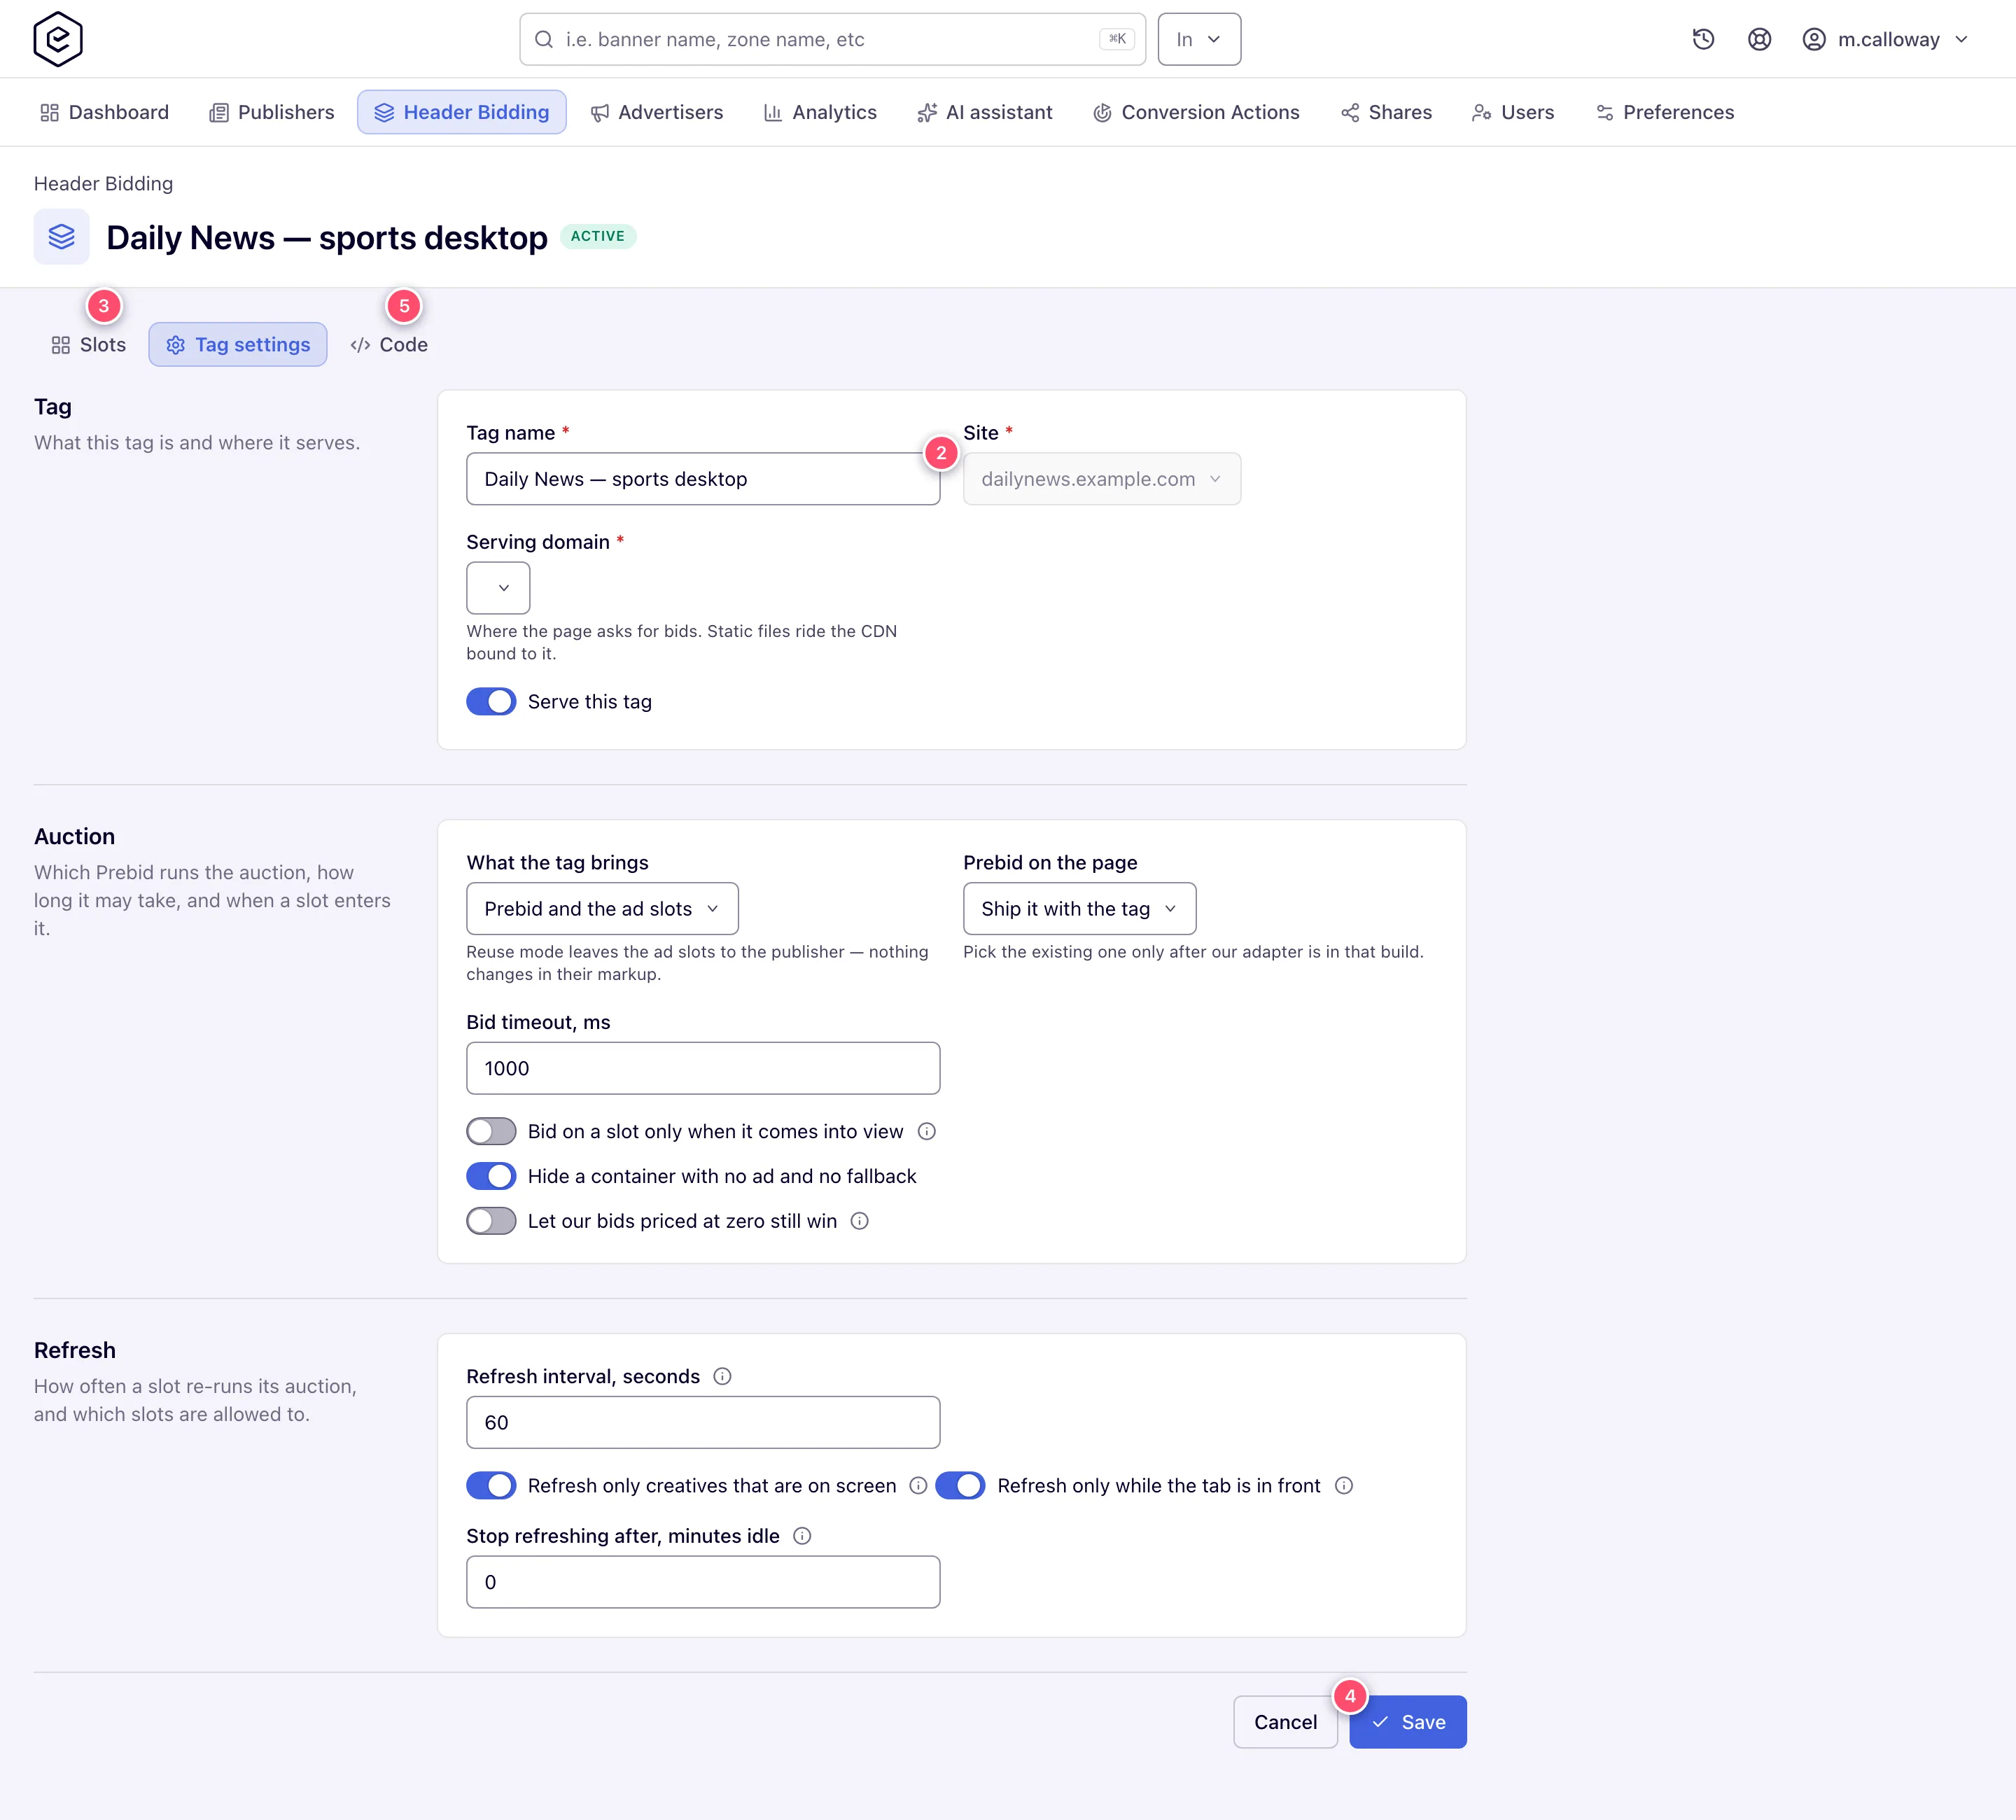Open the help lifebuoy icon

1759,39
